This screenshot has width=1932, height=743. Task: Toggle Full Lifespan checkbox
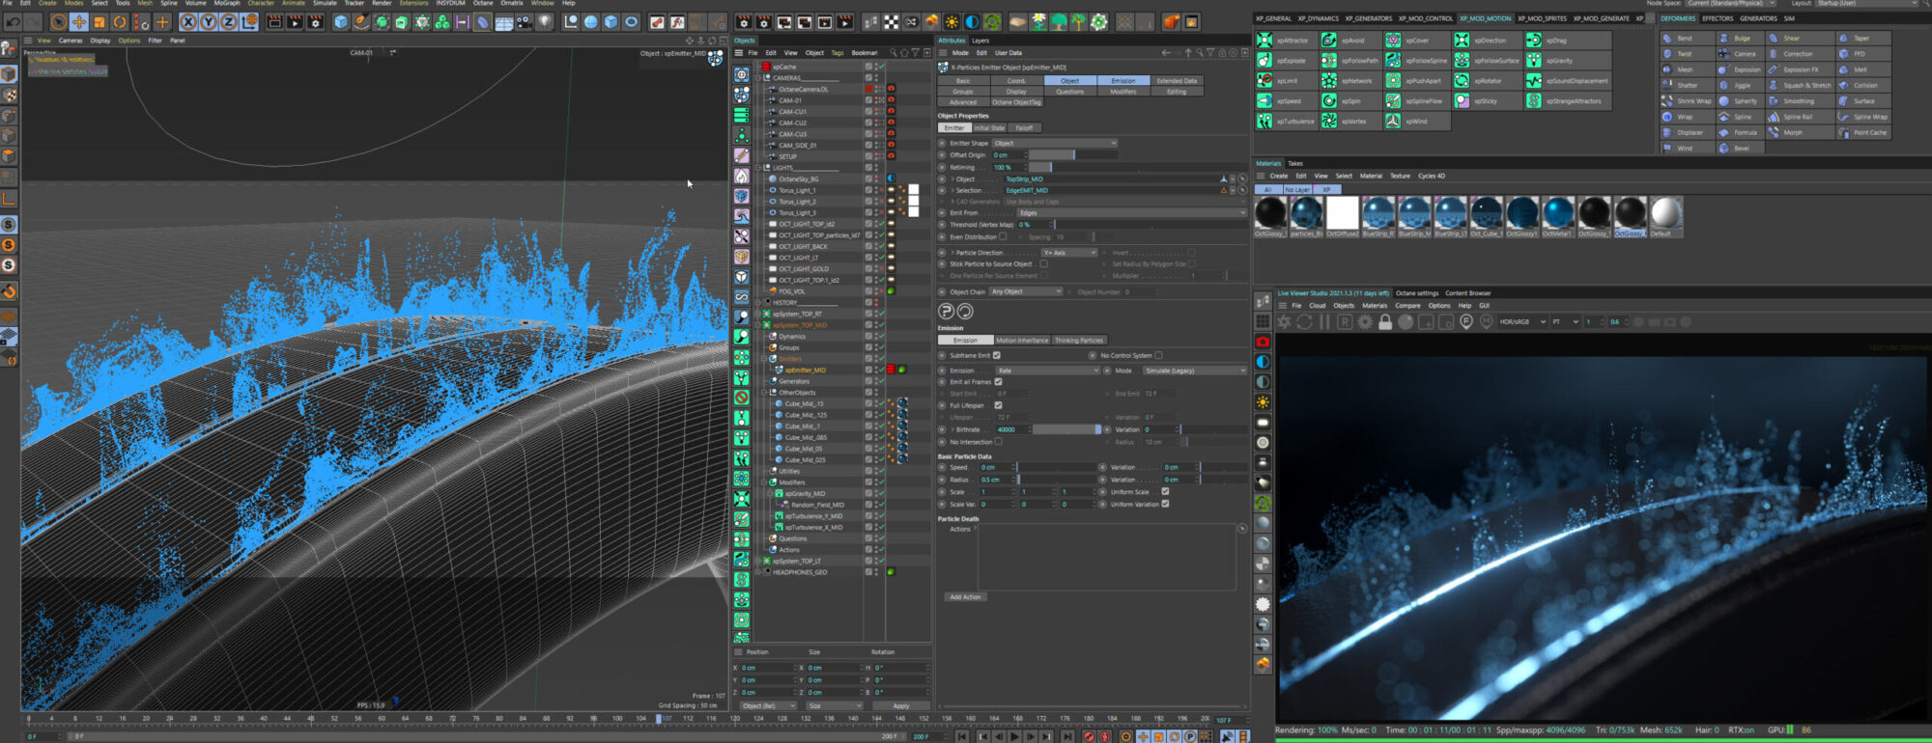tap(998, 405)
